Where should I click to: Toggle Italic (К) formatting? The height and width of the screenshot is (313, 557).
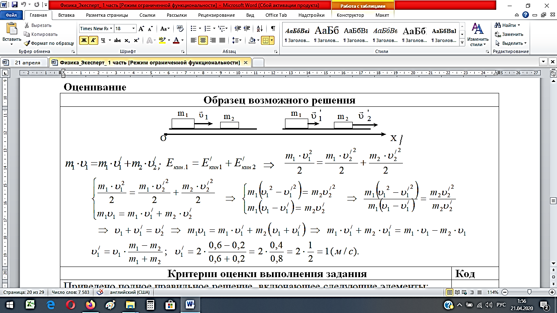pos(93,40)
